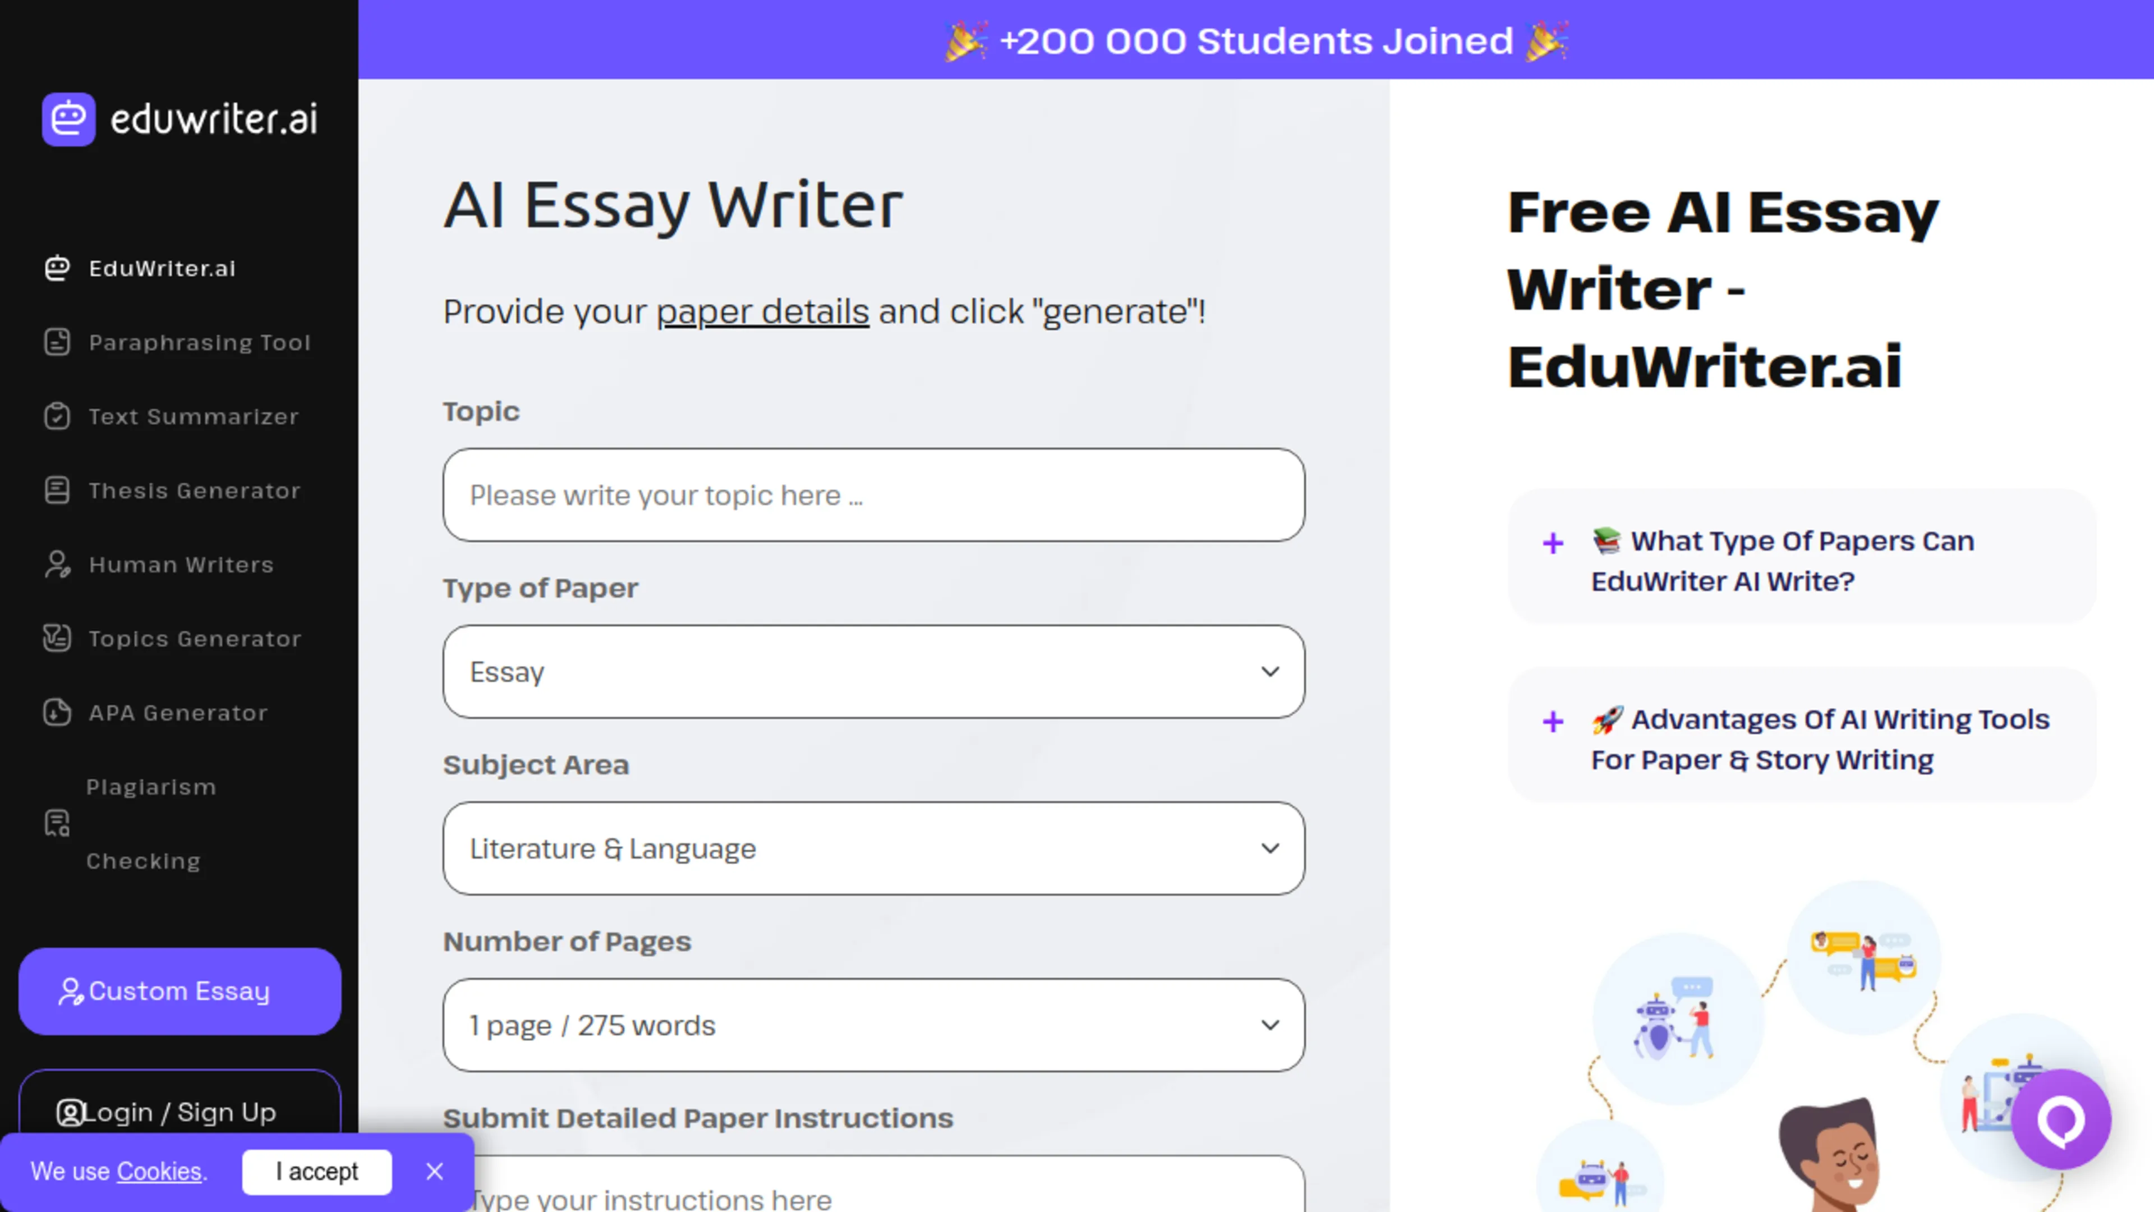Open the Subject Area dropdown

(874, 848)
